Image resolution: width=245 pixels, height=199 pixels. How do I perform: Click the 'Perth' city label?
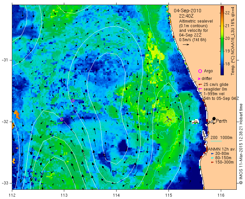(221, 121)
